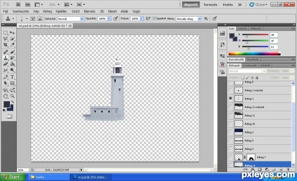297x181 pixels.
Task: Select the Healing Brush tool
Action: point(5,52)
